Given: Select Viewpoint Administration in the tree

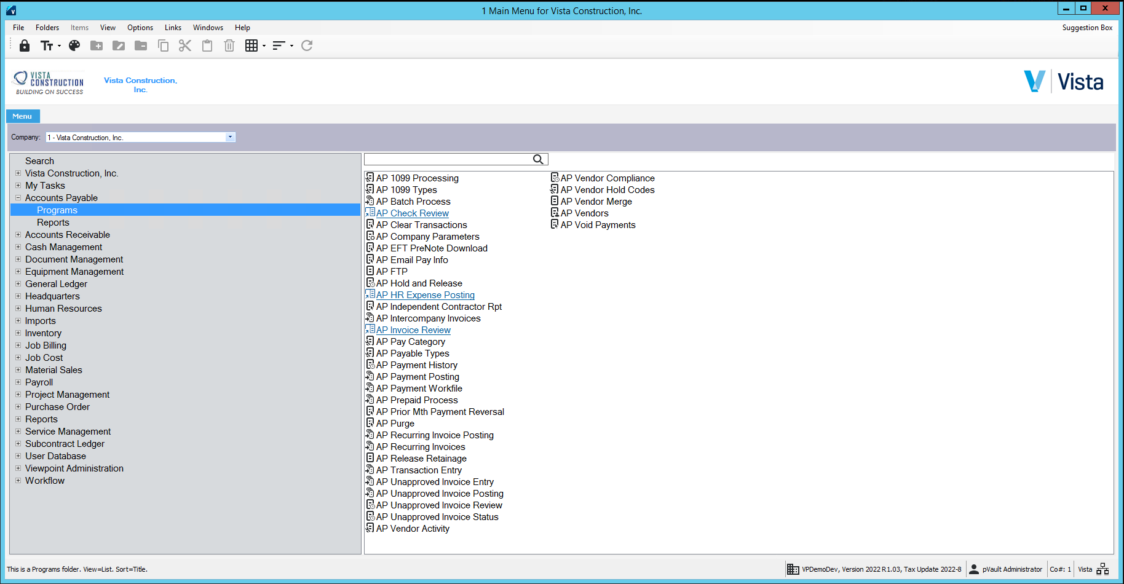Looking at the screenshot, I should 74,468.
